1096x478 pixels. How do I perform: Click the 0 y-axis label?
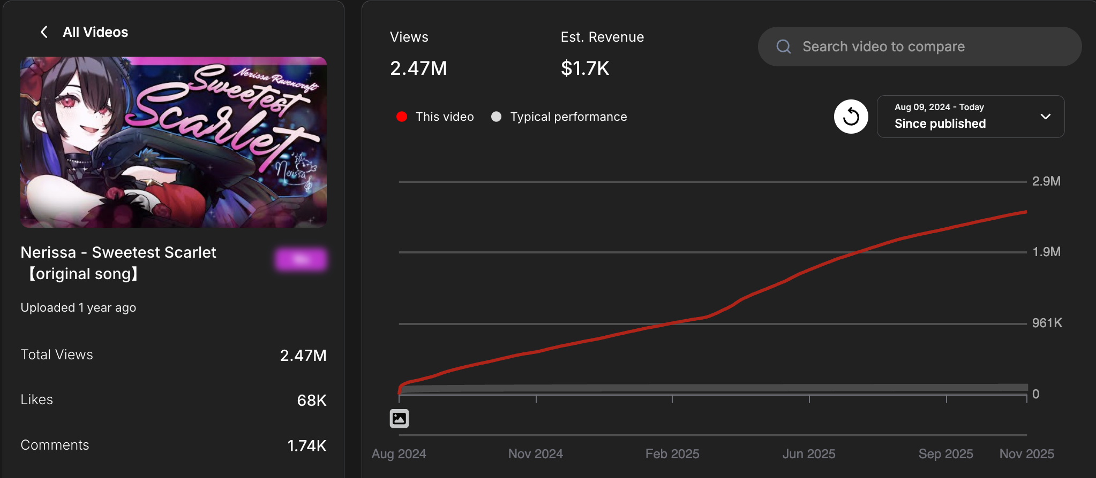[x=1036, y=394]
